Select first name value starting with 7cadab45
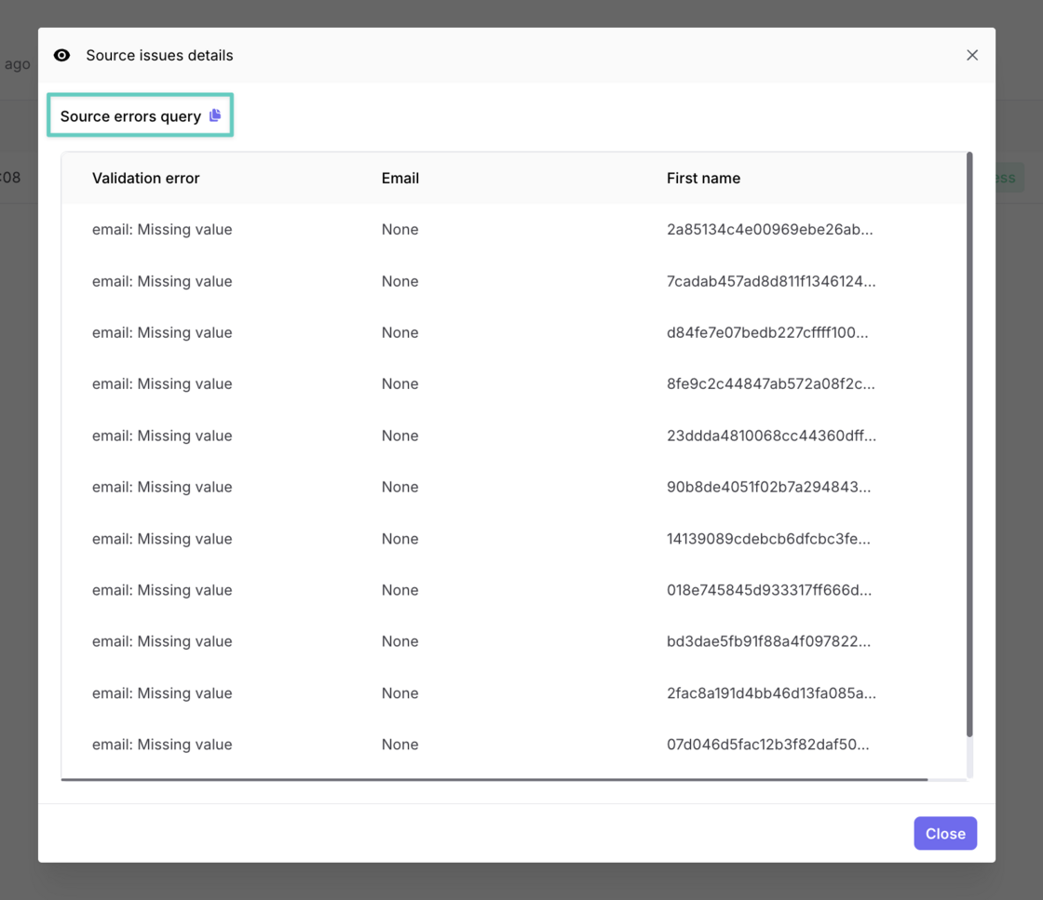This screenshot has width=1043, height=900. click(770, 281)
